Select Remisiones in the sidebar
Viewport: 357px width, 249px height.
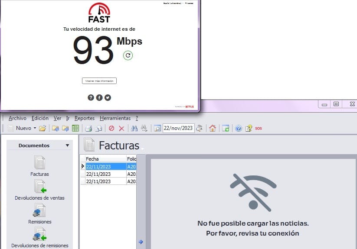39,214
